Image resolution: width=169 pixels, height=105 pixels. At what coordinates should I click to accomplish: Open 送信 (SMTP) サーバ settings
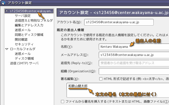tap(24, 63)
